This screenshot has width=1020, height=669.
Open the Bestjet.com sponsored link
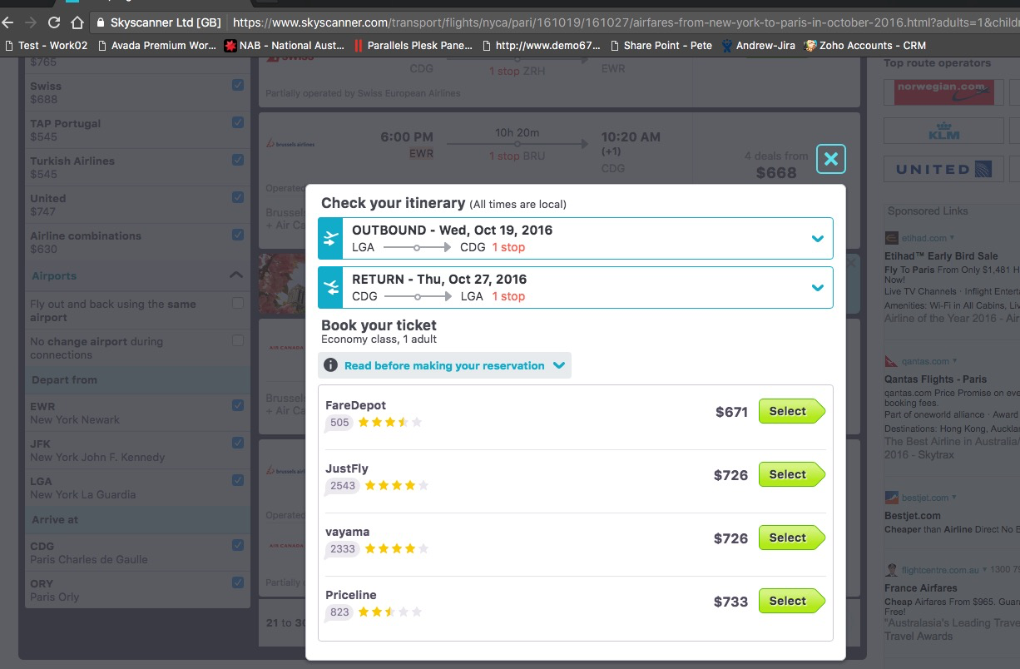[x=913, y=516]
